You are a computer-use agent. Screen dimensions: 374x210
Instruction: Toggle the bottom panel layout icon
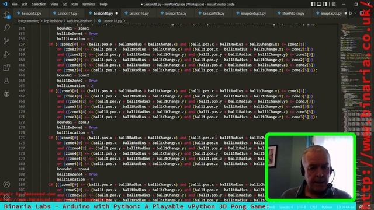(319, 4)
